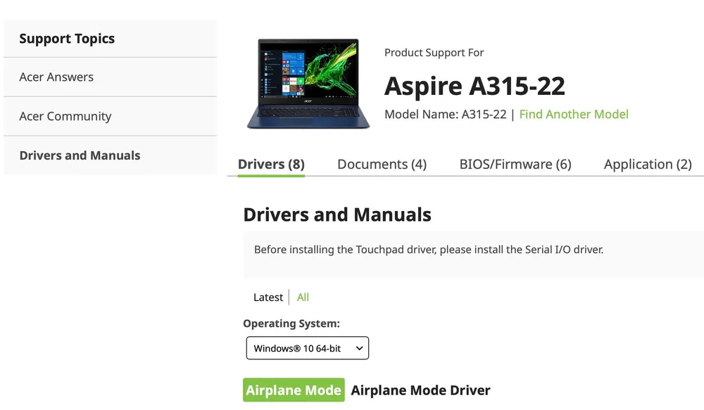Click the Product Support For label
Viewport: 704px width, 410px height.
pos(434,53)
